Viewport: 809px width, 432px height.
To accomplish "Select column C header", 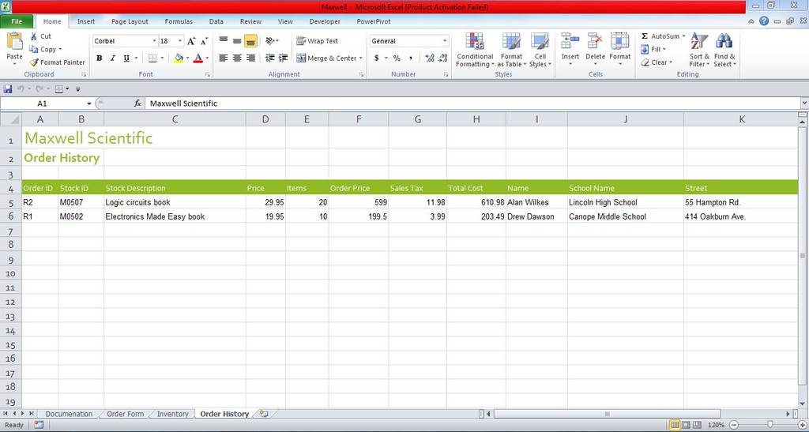I will pyautogui.click(x=175, y=119).
